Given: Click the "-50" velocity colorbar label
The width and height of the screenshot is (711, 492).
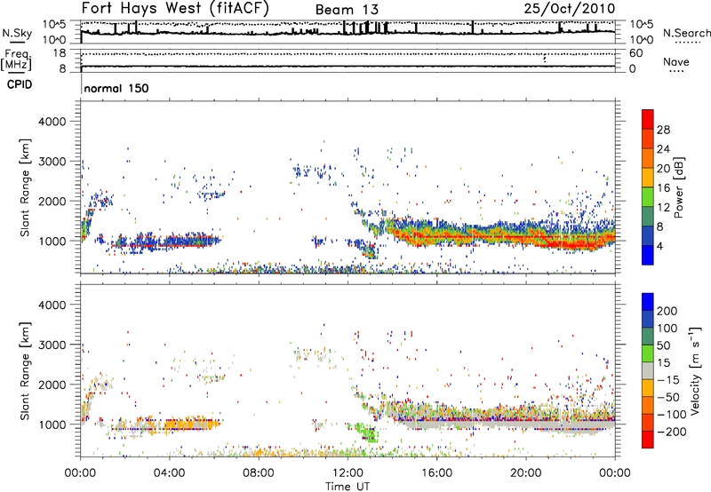Looking at the screenshot, I should [668, 397].
